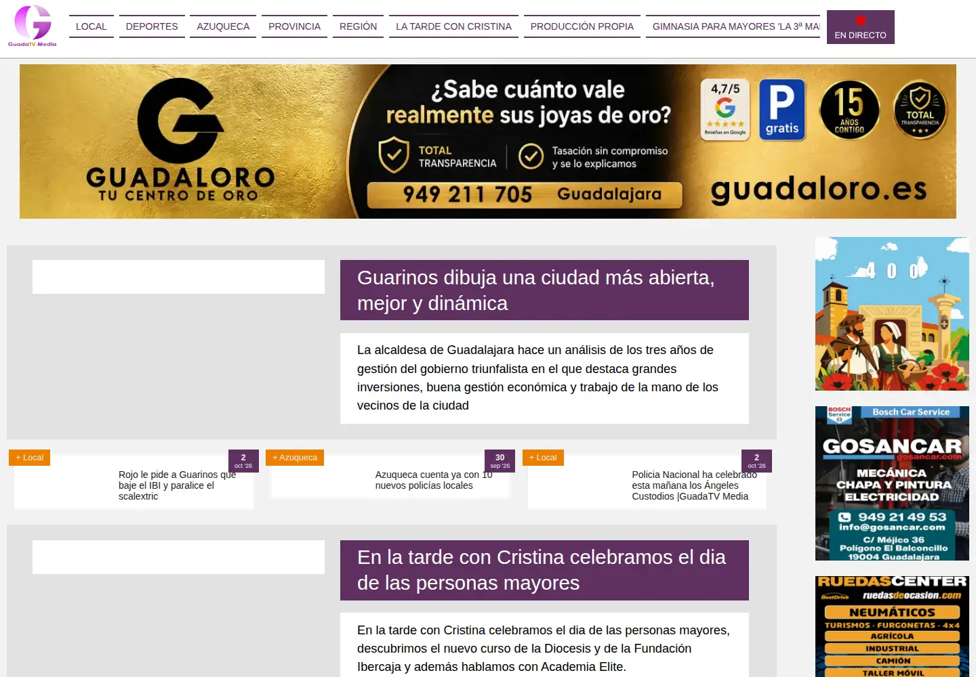Screen dimensions: 976x677
Task: Open the Gosancar Bosch Car Service ad
Action: tap(892, 483)
